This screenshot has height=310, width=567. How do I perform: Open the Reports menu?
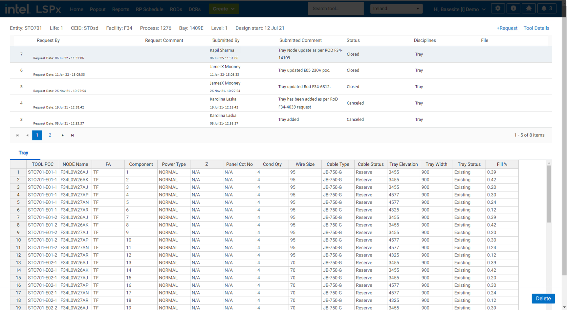[x=120, y=9]
